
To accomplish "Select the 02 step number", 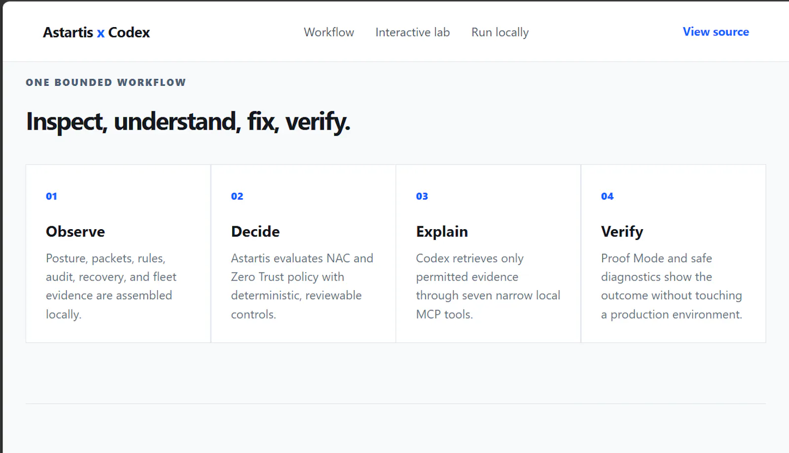I will (x=237, y=196).
